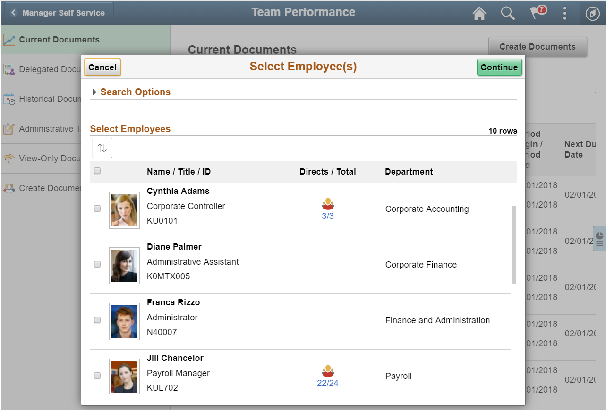Image resolution: width=606 pixels, height=410 pixels.
Task: Click the Payroll department cell
Action: coord(398,376)
